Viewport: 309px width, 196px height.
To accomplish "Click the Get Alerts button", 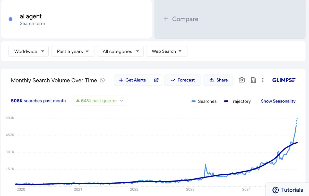I will point(132,80).
